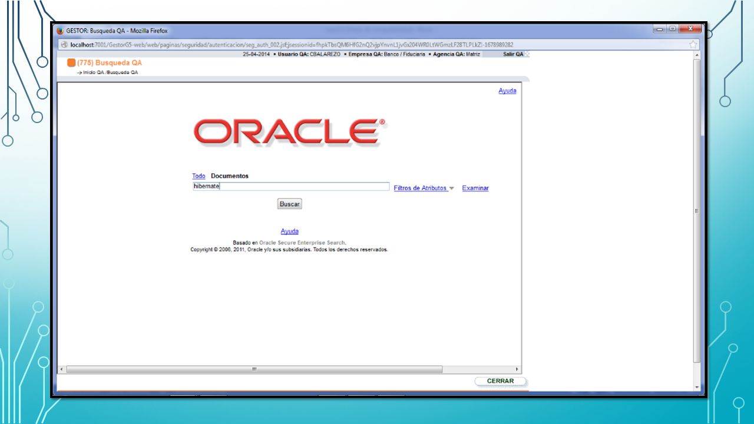Click Salir QA to log out
This screenshot has height=424, width=754.
(x=513, y=54)
